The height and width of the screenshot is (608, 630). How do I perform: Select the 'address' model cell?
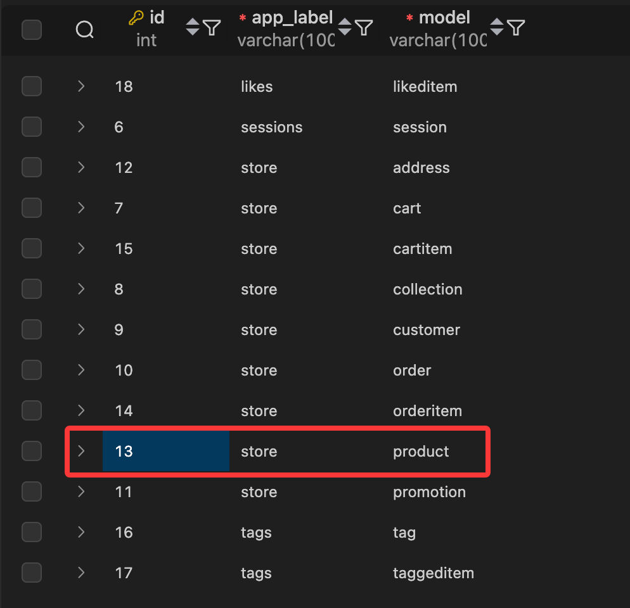(x=421, y=168)
